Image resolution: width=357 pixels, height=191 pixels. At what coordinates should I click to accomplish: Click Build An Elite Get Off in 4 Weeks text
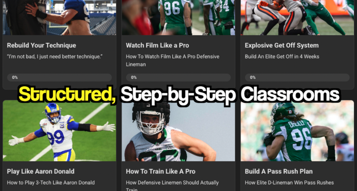[282, 56]
